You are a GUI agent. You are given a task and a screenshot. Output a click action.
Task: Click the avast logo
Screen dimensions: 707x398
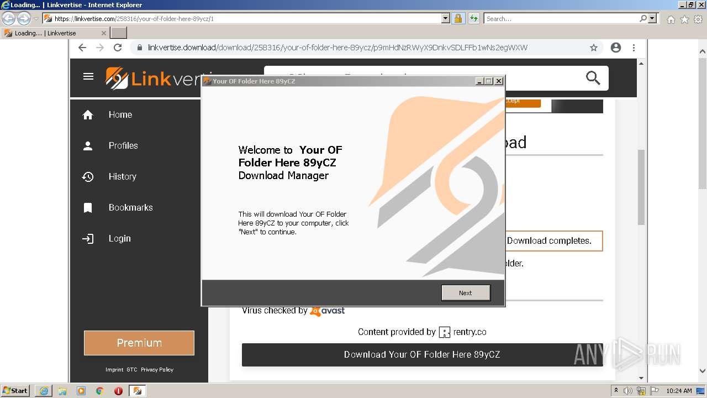327,311
